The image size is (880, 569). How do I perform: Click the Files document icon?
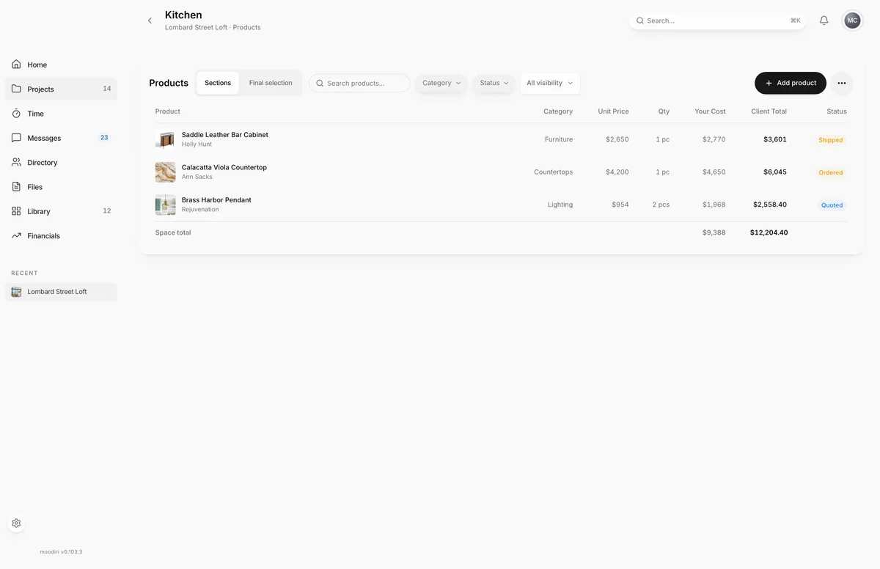pyautogui.click(x=16, y=187)
